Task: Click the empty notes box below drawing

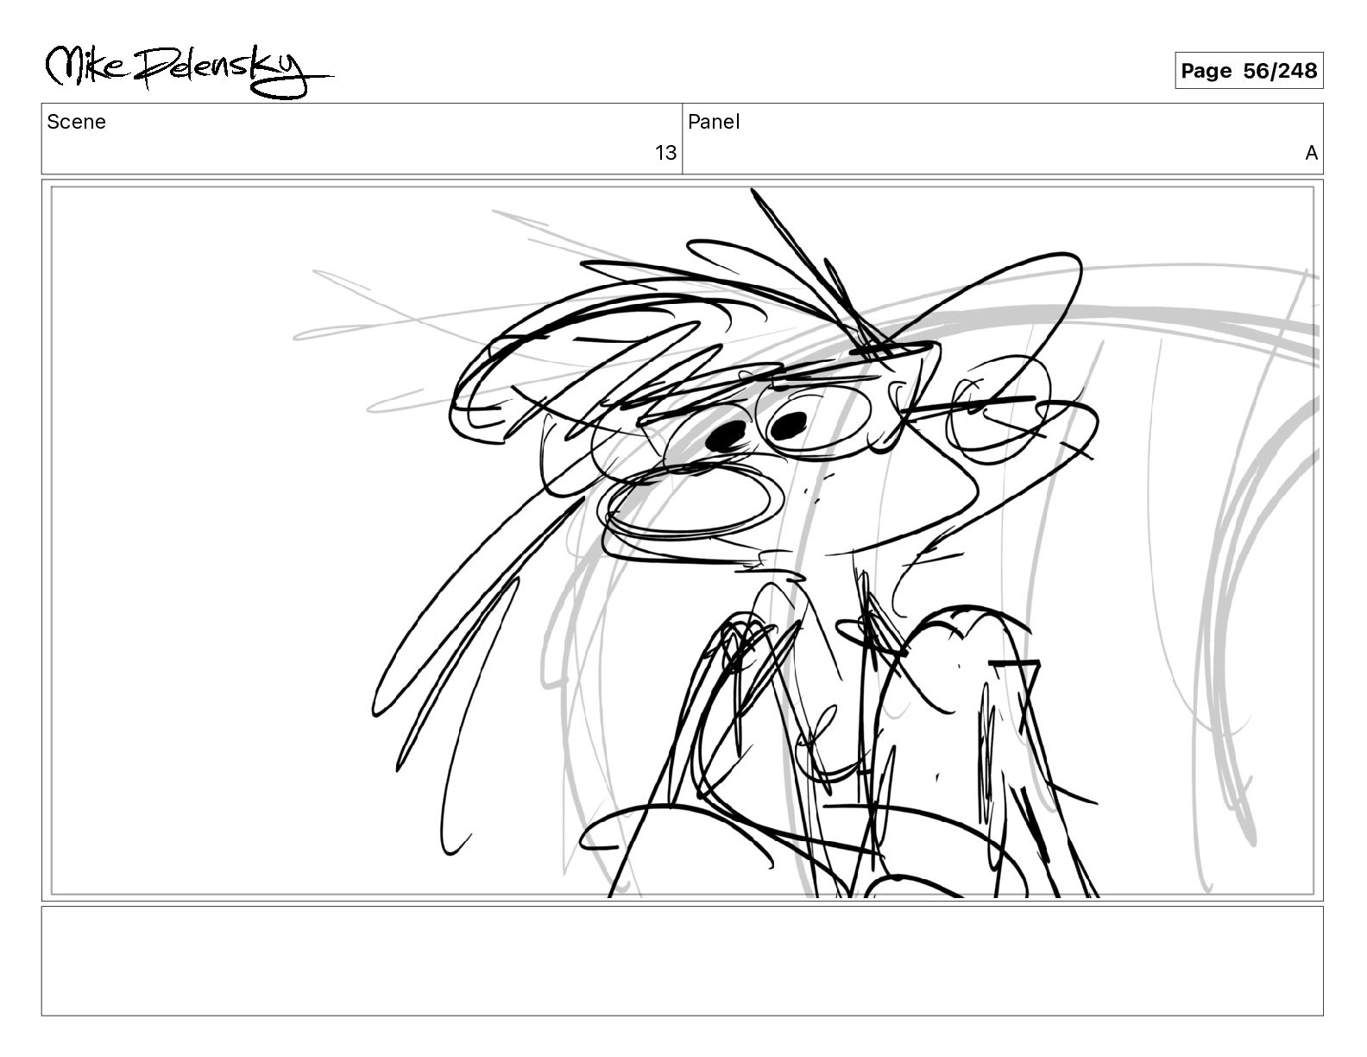Action: 682,960
